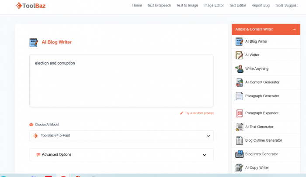
Task: Click the AI Content Generator icon
Action: pyautogui.click(x=239, y=82)
